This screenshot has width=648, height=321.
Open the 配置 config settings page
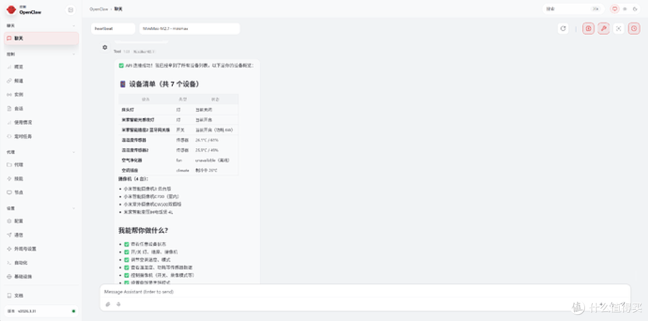click(x=41, y=221)
